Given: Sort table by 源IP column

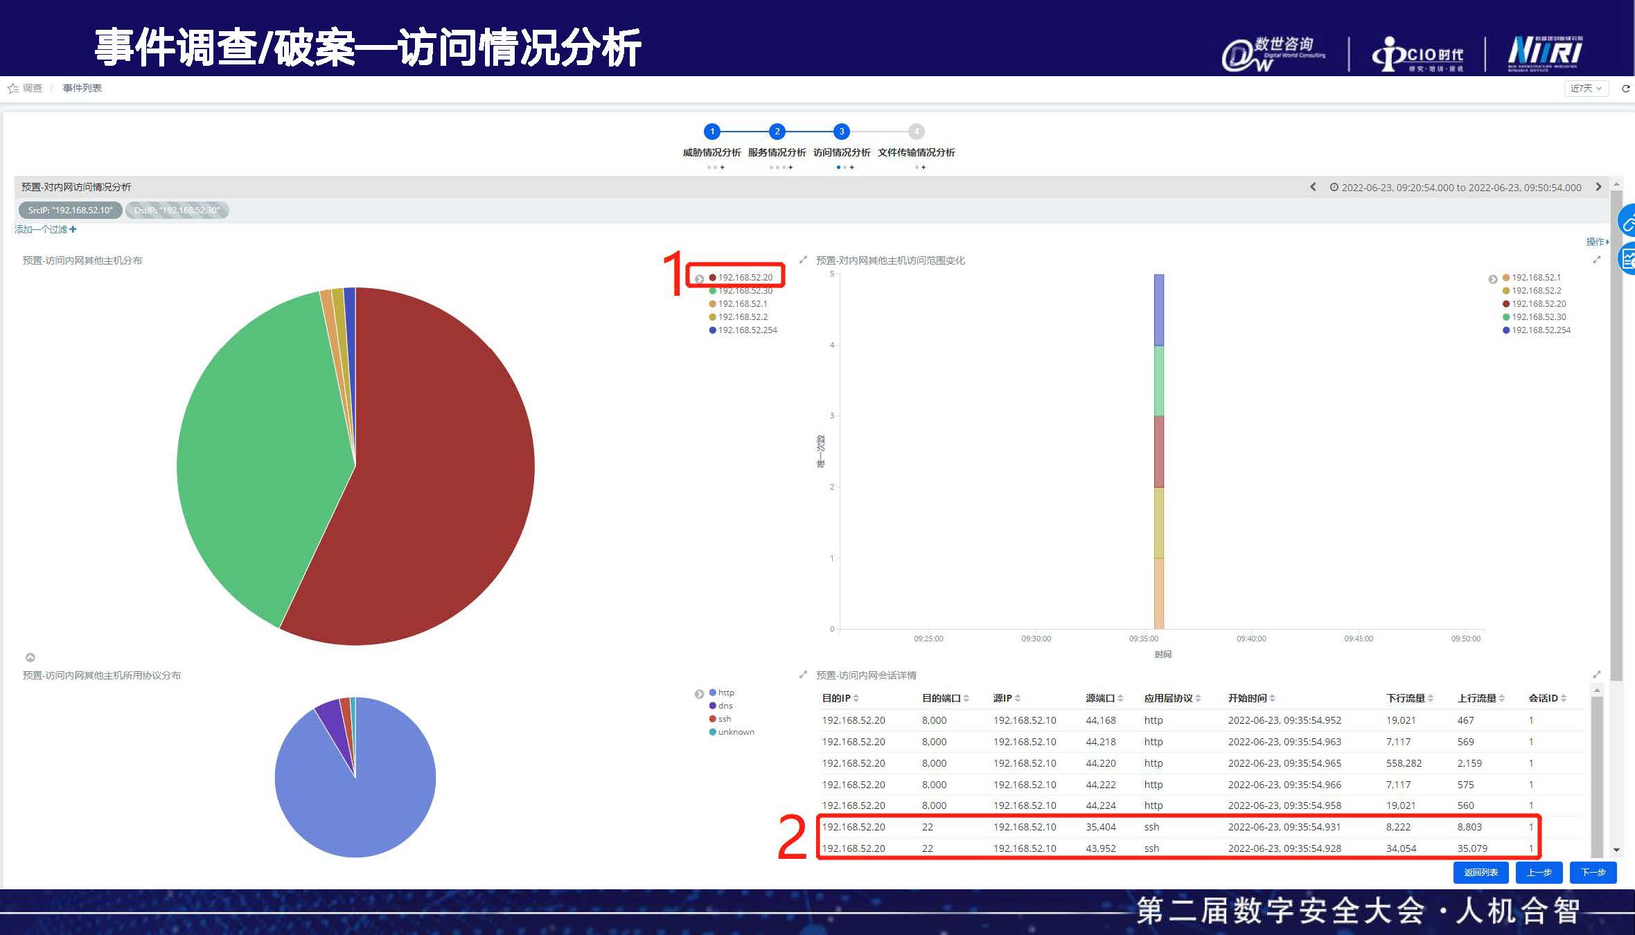Looking at the screenshot, I should coord(1007,697).
